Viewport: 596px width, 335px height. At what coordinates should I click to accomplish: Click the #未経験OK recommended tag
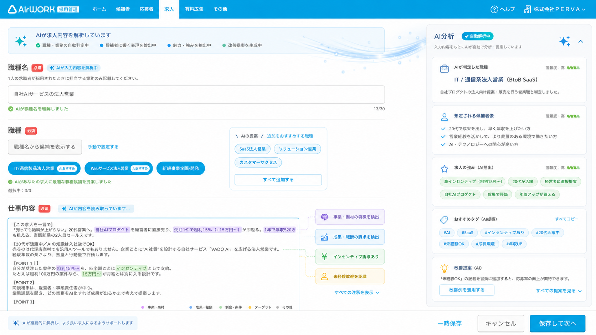pos(454,244)
